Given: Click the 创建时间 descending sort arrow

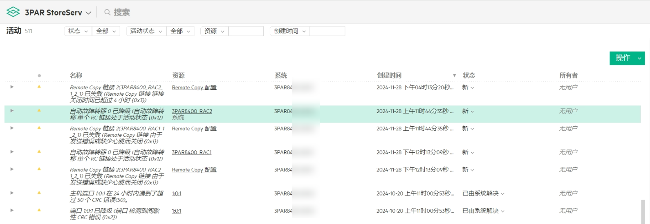Looking at the screenshot, I should (x=454, y=76).
